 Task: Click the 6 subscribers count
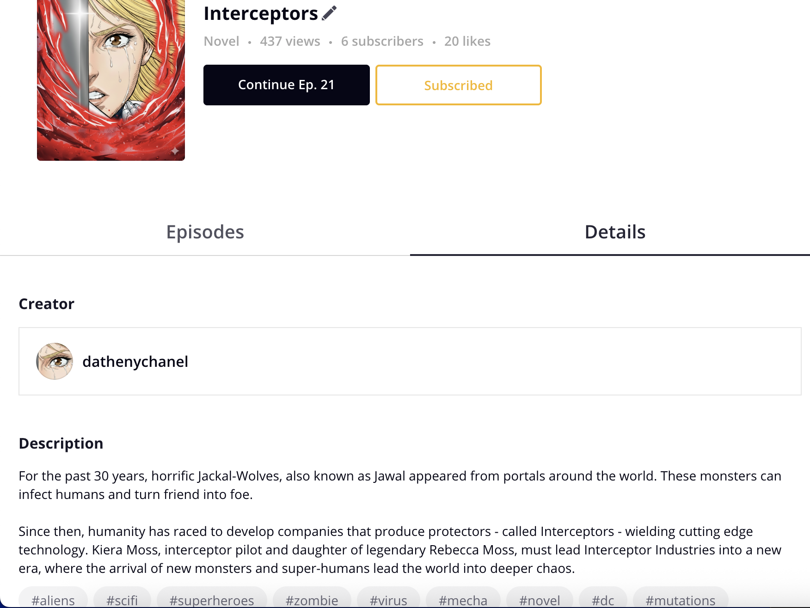[x=382, y=41]
